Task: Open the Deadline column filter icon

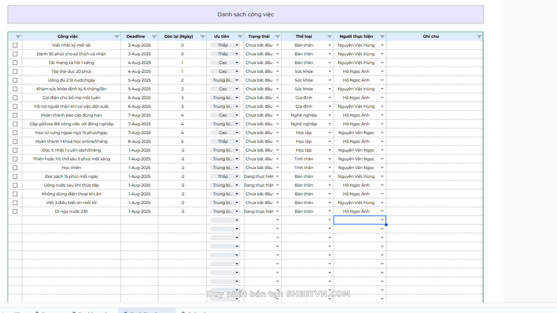Action: tap(154, 37)
